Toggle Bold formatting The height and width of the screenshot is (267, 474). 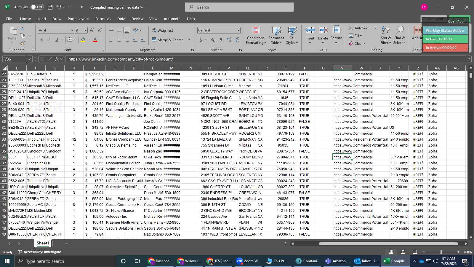(x=41, y=40)
